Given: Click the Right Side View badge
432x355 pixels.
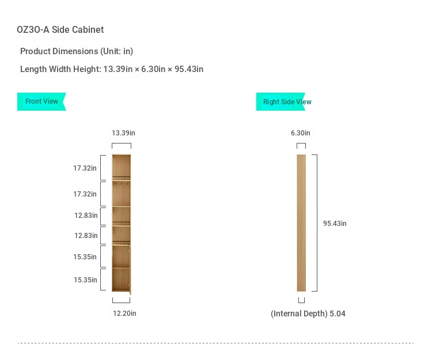Looking at the screenshot, I should pos(287,102).
